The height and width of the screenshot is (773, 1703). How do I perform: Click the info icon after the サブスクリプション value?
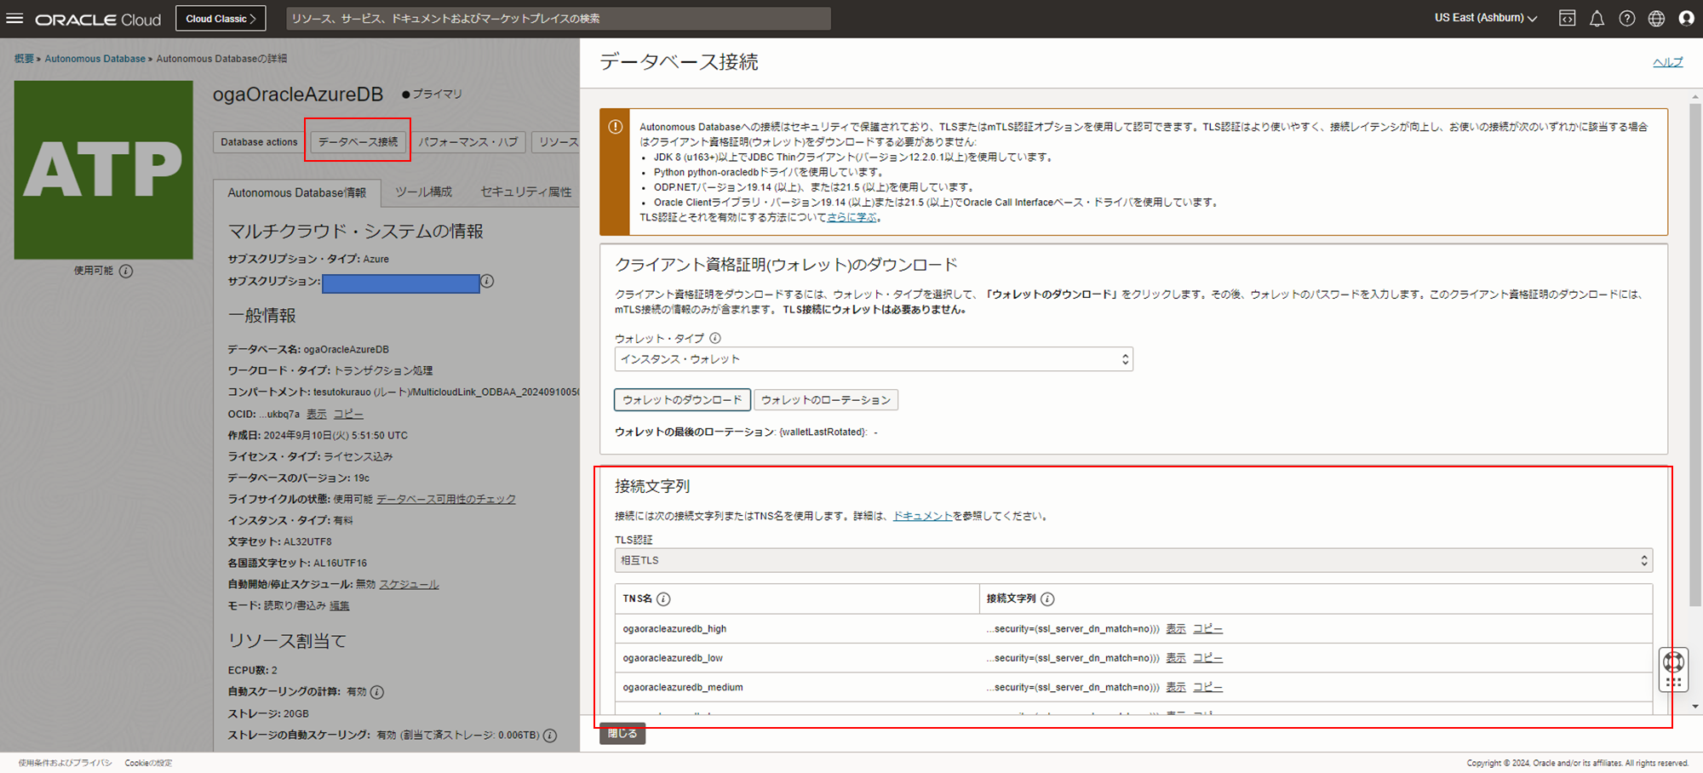pyautogui.click(x=487, y=281)
